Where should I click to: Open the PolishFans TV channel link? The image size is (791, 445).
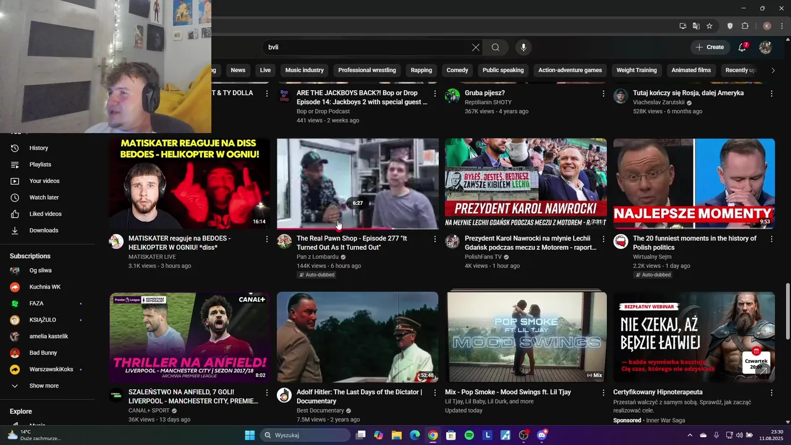point(483,256)
